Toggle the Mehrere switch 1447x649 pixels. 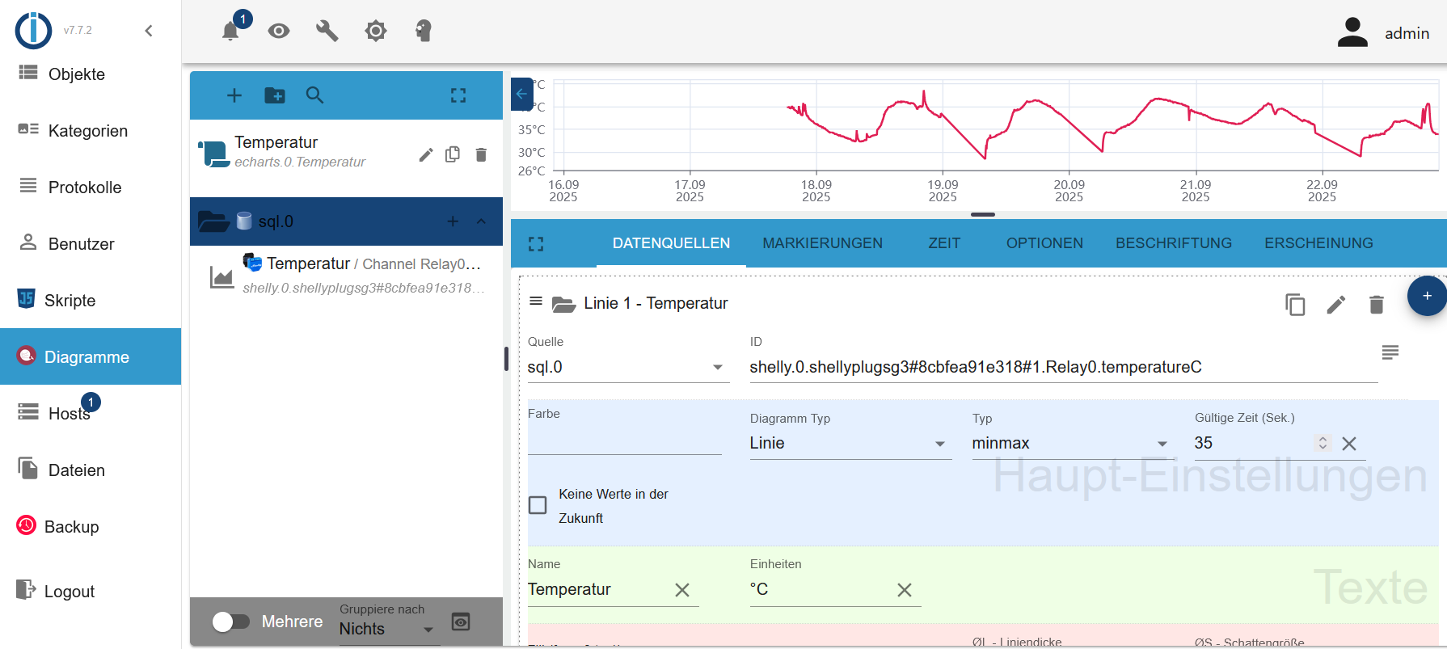230,622
